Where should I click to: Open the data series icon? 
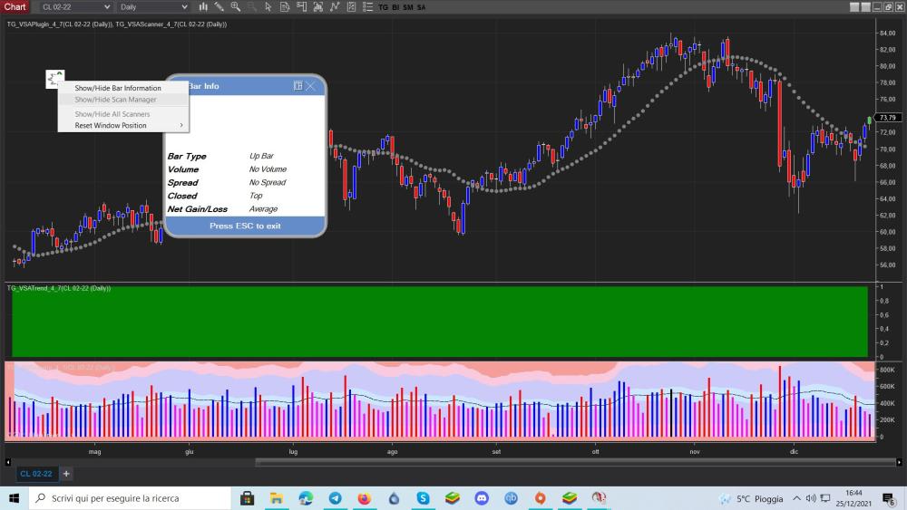(x=317, y=7)
